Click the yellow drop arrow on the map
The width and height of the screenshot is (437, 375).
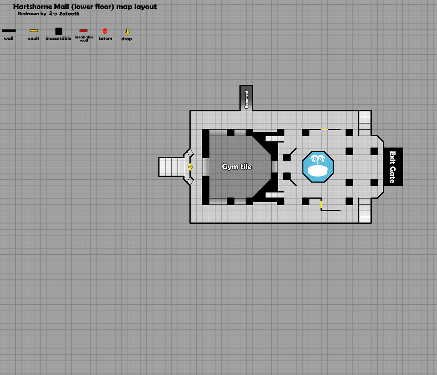[x=190, y=167]
